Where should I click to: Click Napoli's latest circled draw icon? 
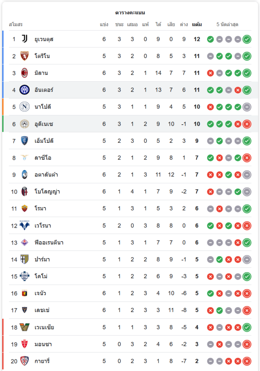click(x=247, y=107)
